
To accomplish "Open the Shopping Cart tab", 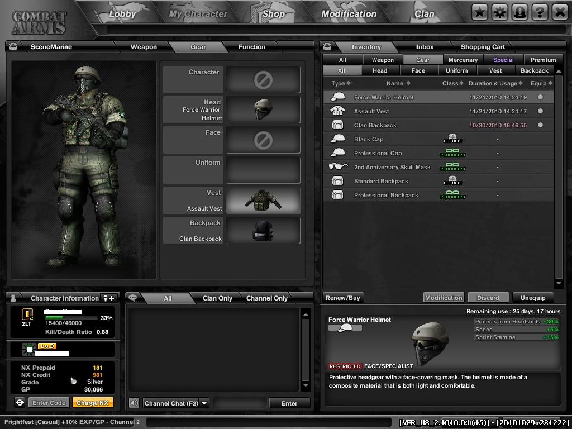I will point(483,47).
